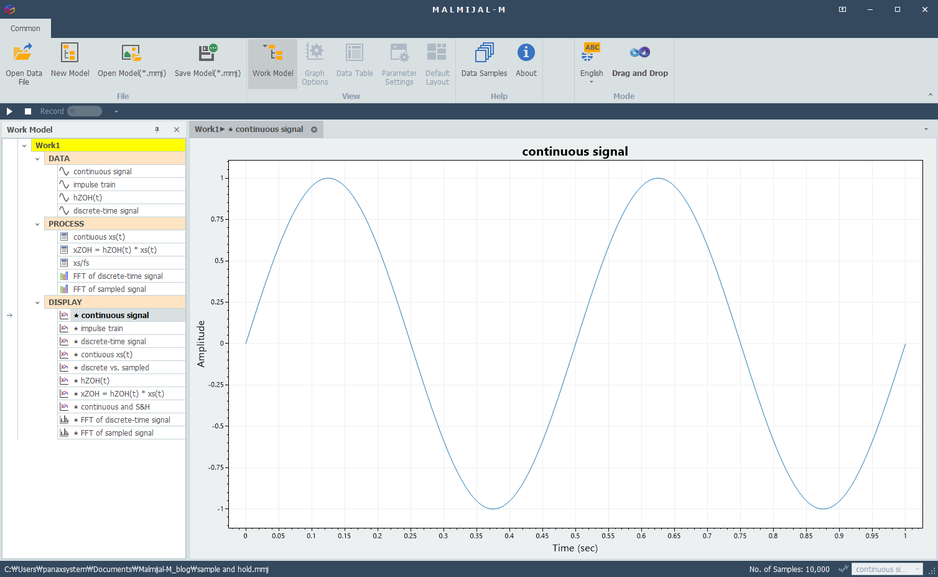The height and width of the screenshot is (577, 938).
Task: Click the Amplitude axis label
Action: click(x=201, y=344)
